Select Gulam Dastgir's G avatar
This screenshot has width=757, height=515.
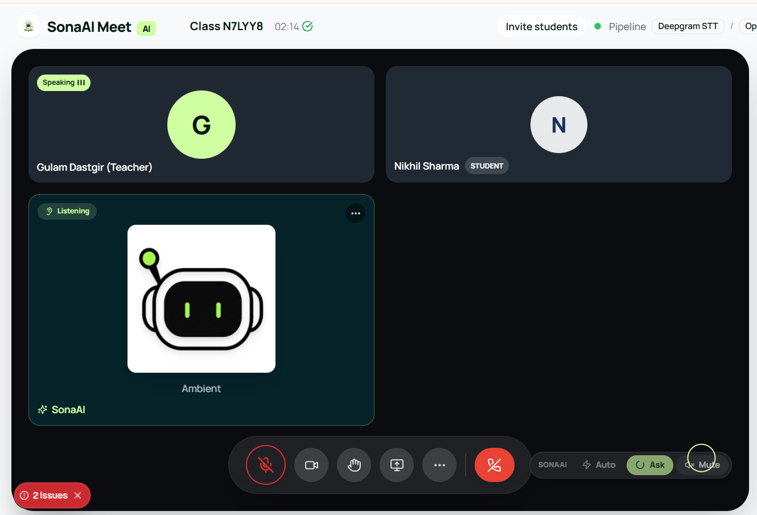(201, 125)
